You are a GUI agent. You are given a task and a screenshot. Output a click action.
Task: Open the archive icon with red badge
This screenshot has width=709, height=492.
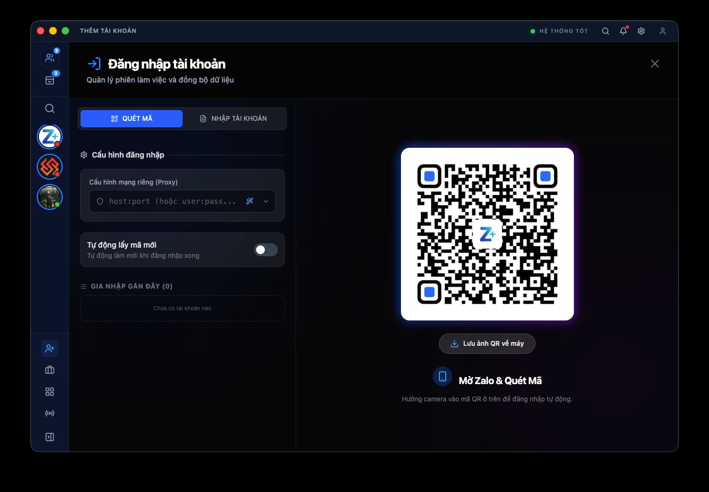(x=49, y=79)
